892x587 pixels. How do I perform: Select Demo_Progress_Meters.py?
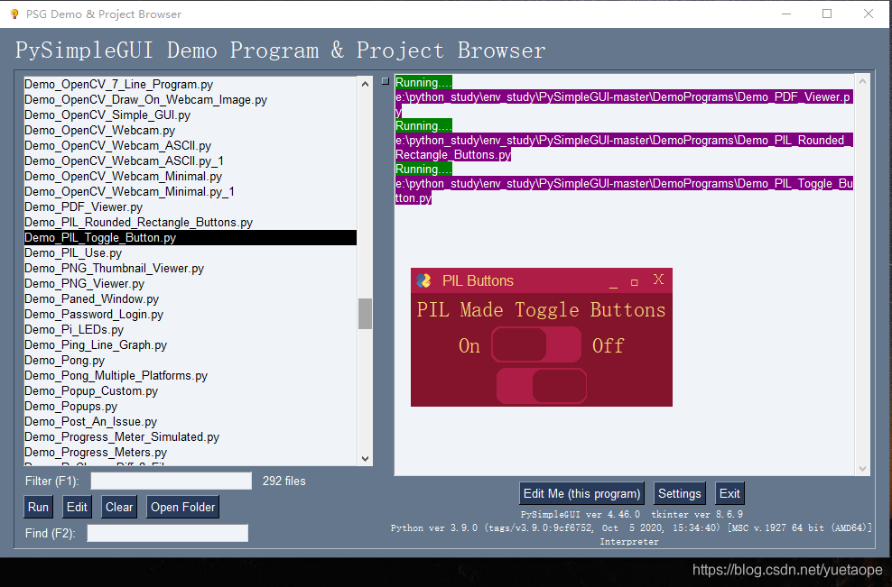point(190,453)
